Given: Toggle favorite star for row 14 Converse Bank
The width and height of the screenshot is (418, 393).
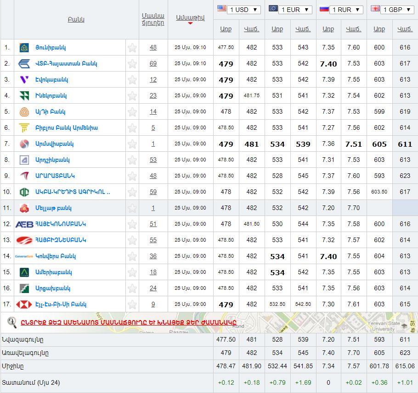Looking at the screenshot, I should [x=132, y=256].
